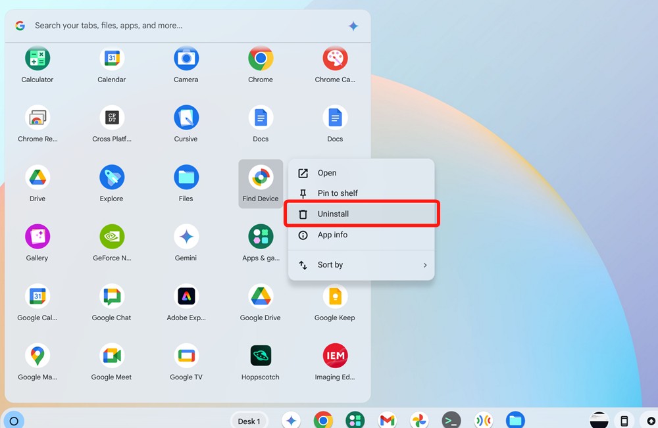The width and height of the screenshot is (658, 428).
Task: Focus the launcher search field
Action: point(188,26)
